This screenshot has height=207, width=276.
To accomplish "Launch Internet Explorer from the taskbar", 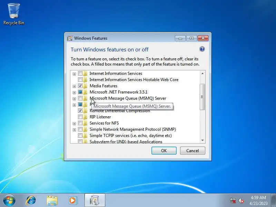I will (x=31, y=200).
